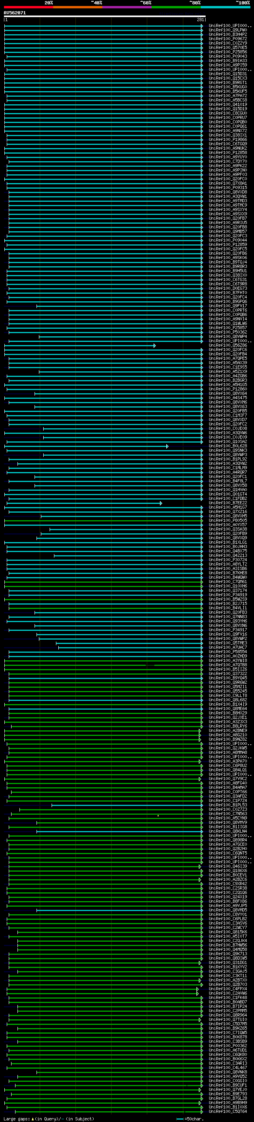
Task: Select the UniRef100_Q41019 label
Action: [228, 105]
